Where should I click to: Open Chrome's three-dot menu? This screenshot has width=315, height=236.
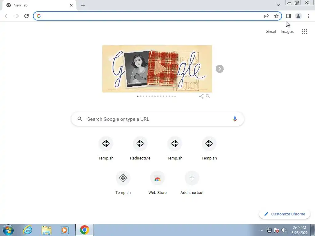point(308,16)
